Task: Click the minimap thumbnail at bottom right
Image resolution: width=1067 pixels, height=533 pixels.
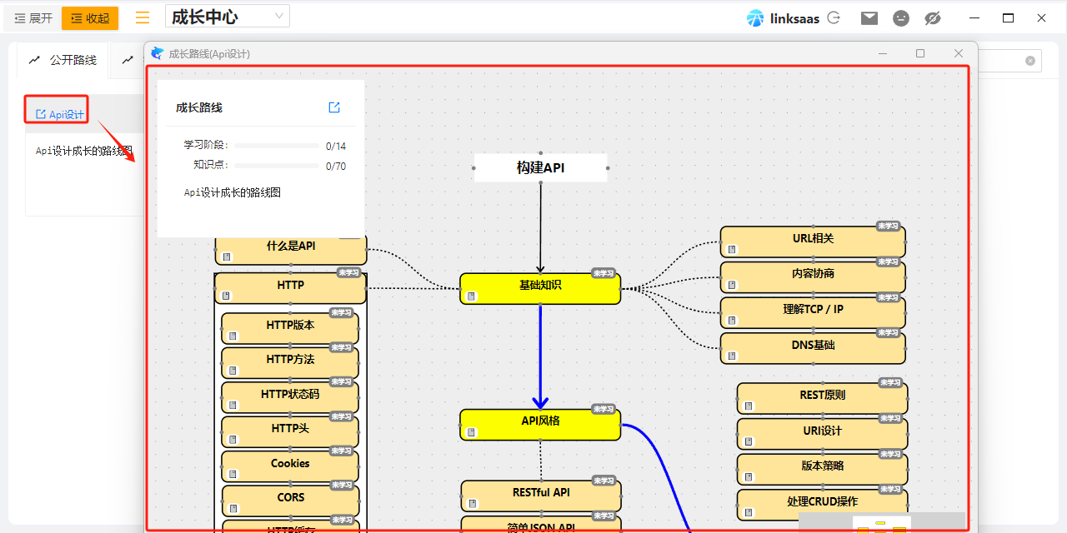Action: tap(882, 521)
